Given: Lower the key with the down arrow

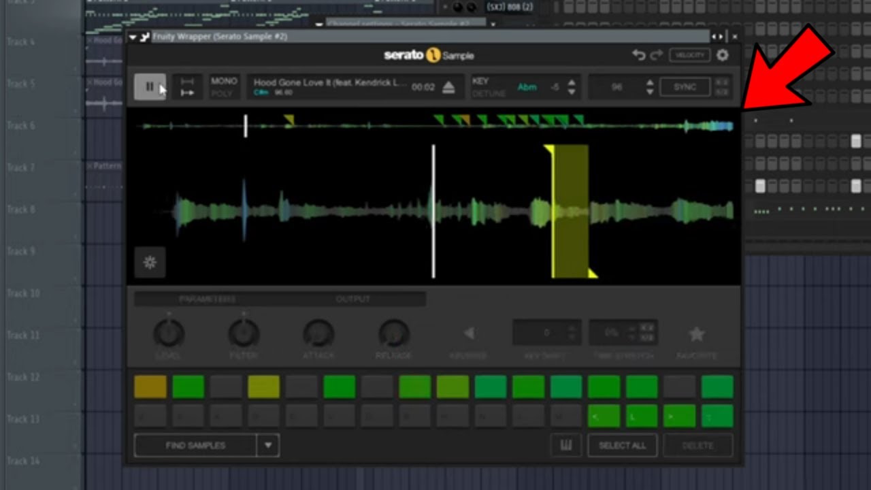Looking at the screenshot, I should pyautogui.click(x=572, y=92).
